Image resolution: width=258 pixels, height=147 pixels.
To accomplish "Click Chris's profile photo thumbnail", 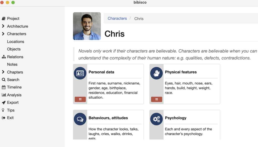I will (87, 26).
